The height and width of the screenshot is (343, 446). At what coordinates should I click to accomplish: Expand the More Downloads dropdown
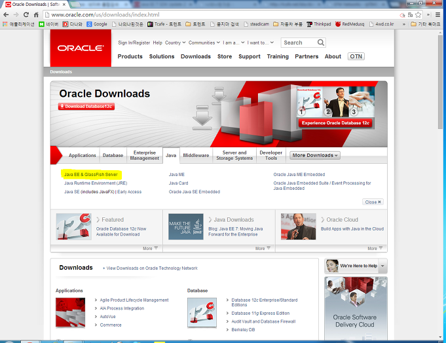coord(315,155)
